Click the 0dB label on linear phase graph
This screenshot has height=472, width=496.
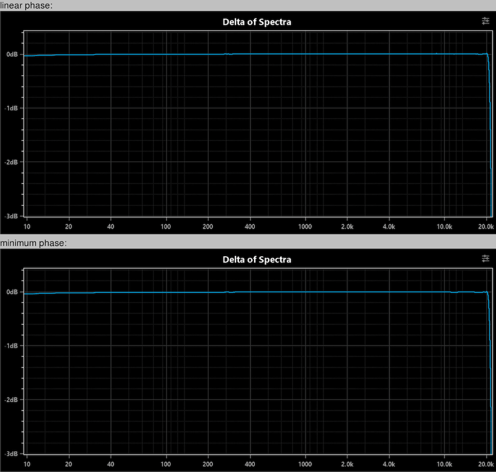pos(12,55)
